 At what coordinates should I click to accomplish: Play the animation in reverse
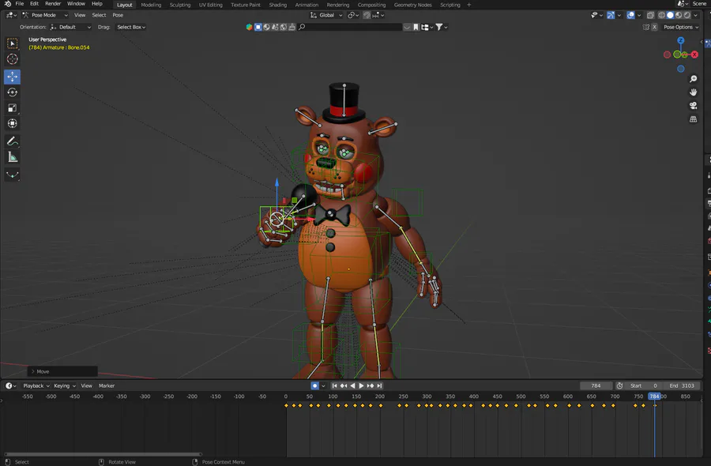click(353, 385)
